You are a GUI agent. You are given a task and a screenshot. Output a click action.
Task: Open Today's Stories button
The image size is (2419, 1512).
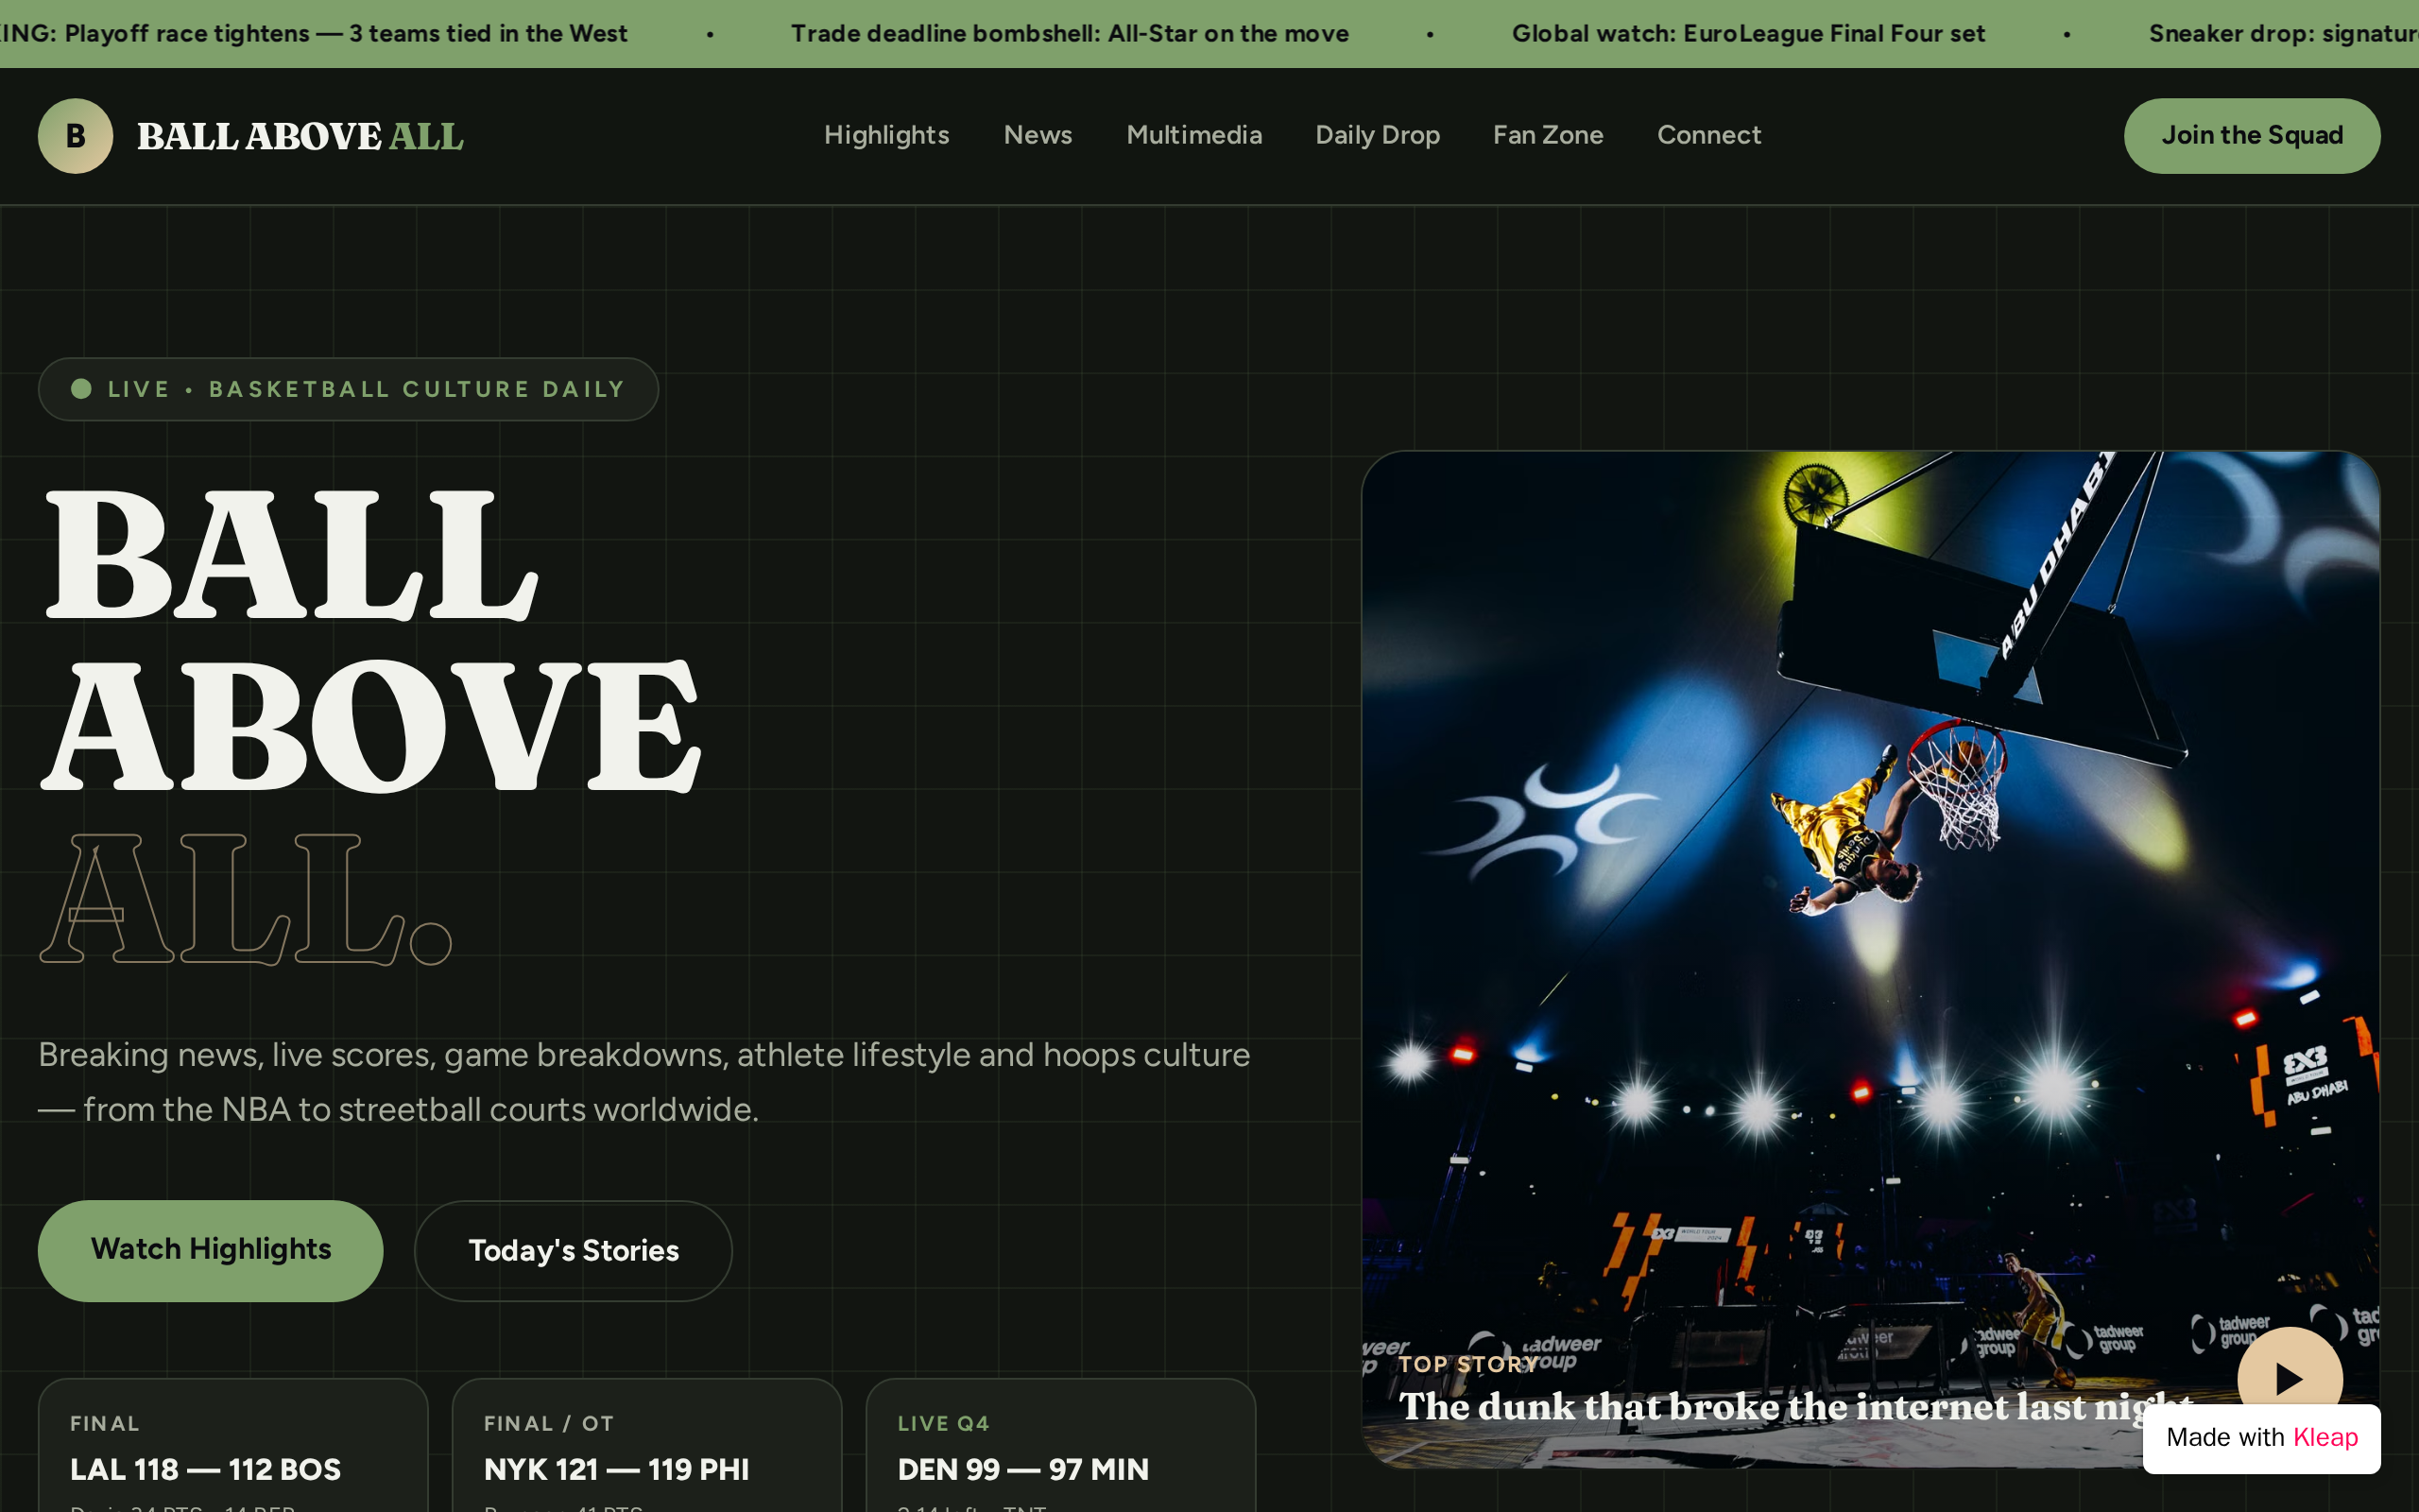(x=573, y=1250)
